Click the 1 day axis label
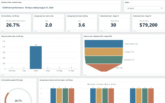This screenshot has height=103, width=165. click(x=24, y=71)
